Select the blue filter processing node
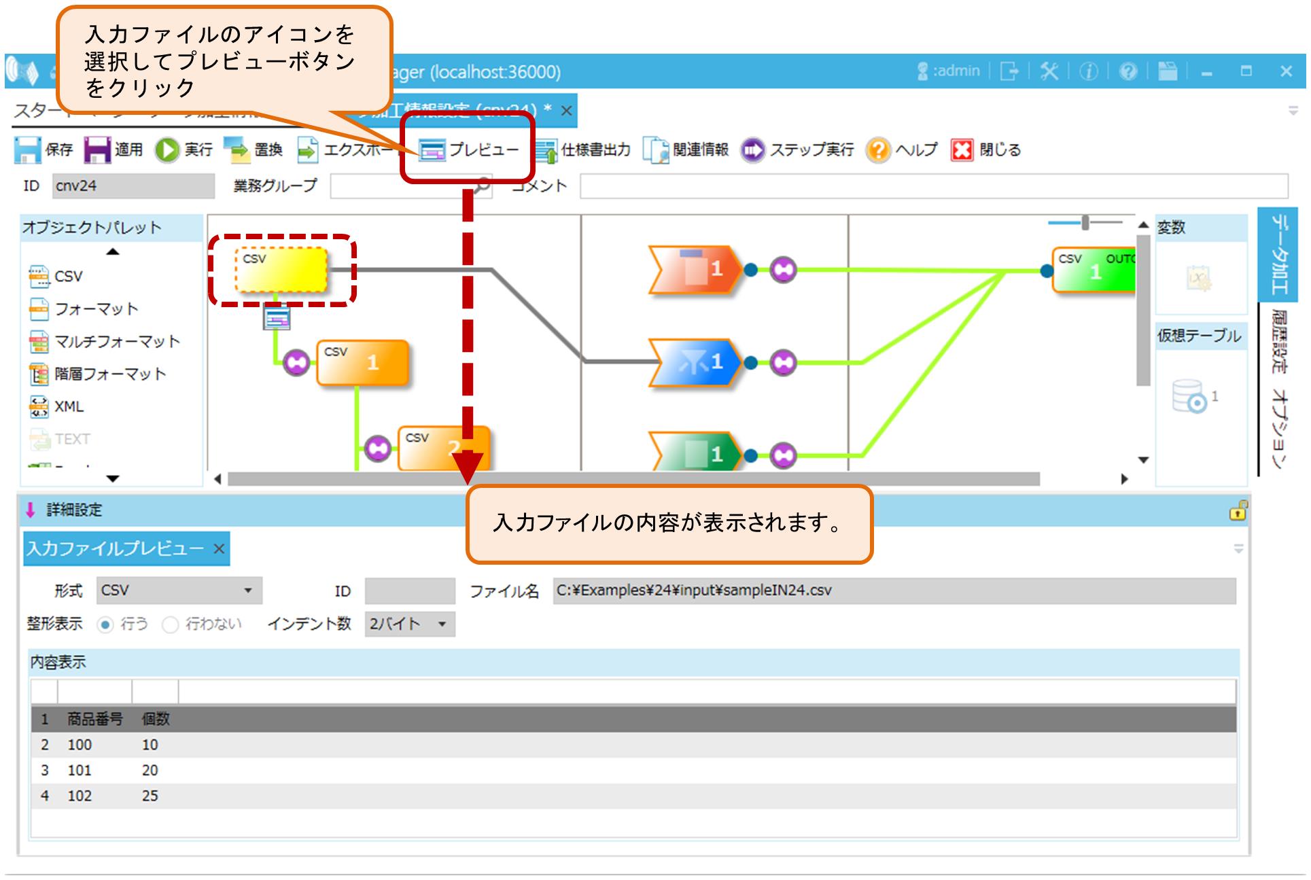1311x880 pixels. tap(695, 362)
